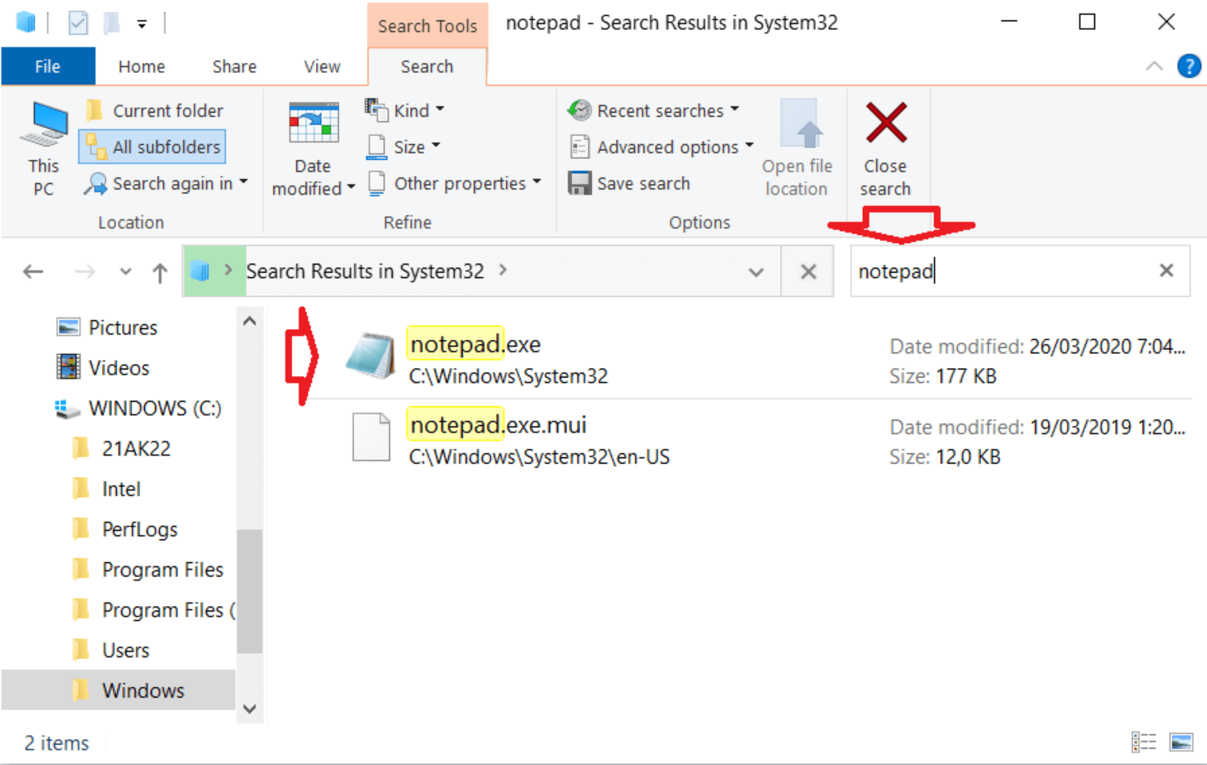
Task: Switch to Details view icon in status bar
Action: (1144, 742)
